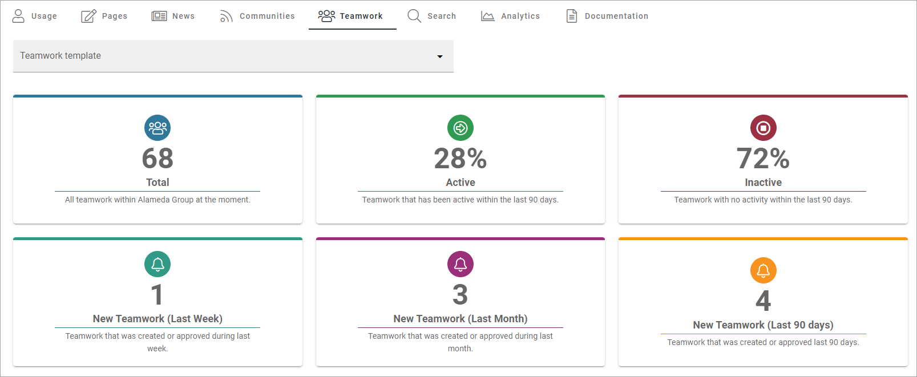Click the number 1 in Last Week card

click(x=157, y=295)
